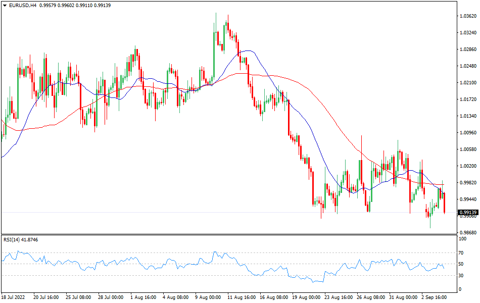Select the 2 Sep 16:00 time label
Image resolution: width=480 pixels, height=303 pixels.
pos(435,297)
